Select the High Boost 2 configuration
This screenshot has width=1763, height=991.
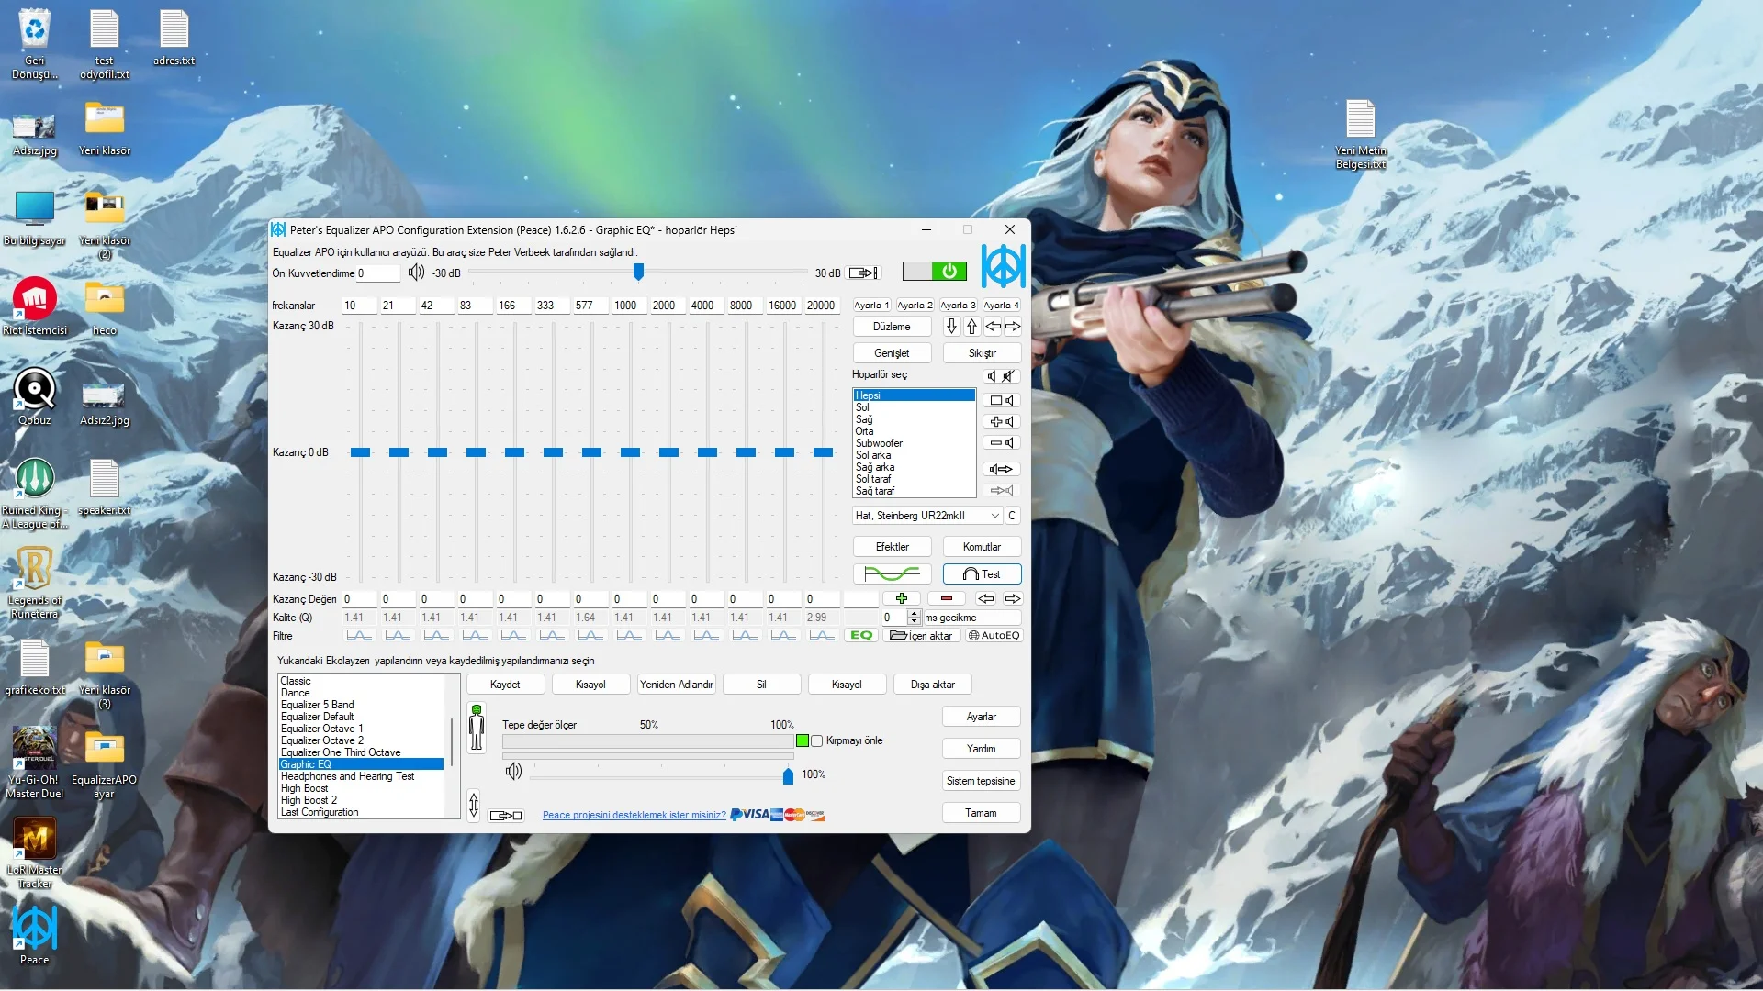click(361, 800)
